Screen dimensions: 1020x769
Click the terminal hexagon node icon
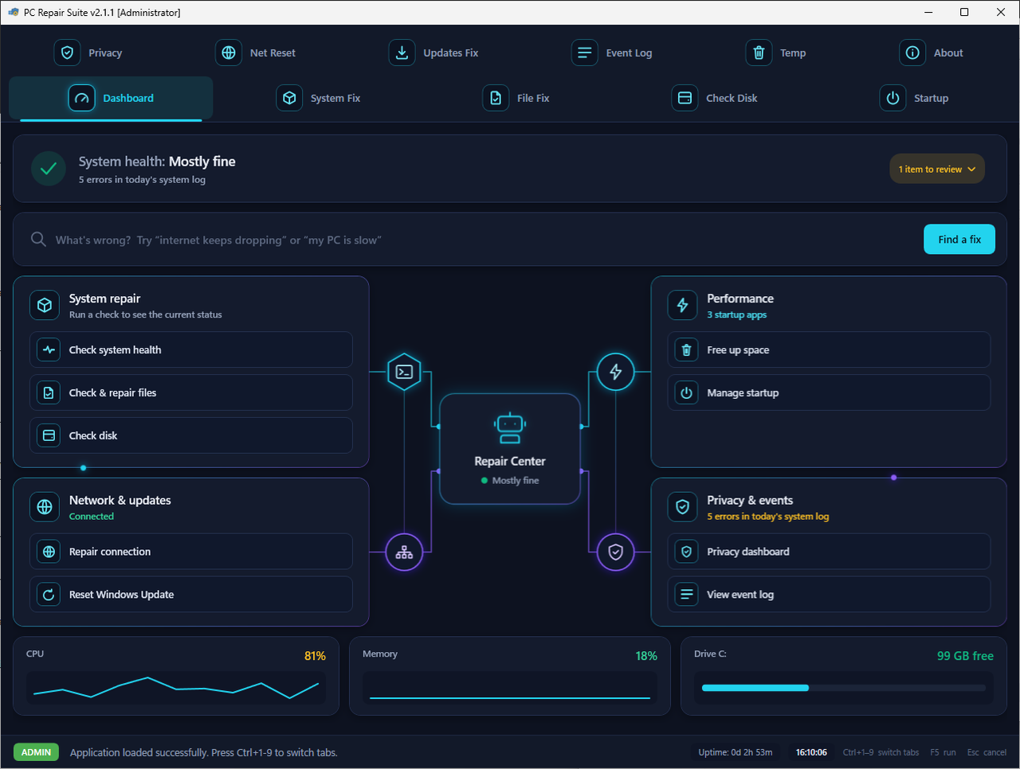tap(404, 372)
